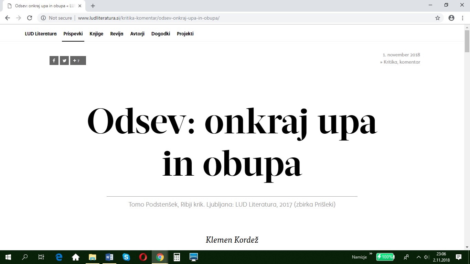Share article on Facebook
Viewport: 470px width, 264px height.
54,61
